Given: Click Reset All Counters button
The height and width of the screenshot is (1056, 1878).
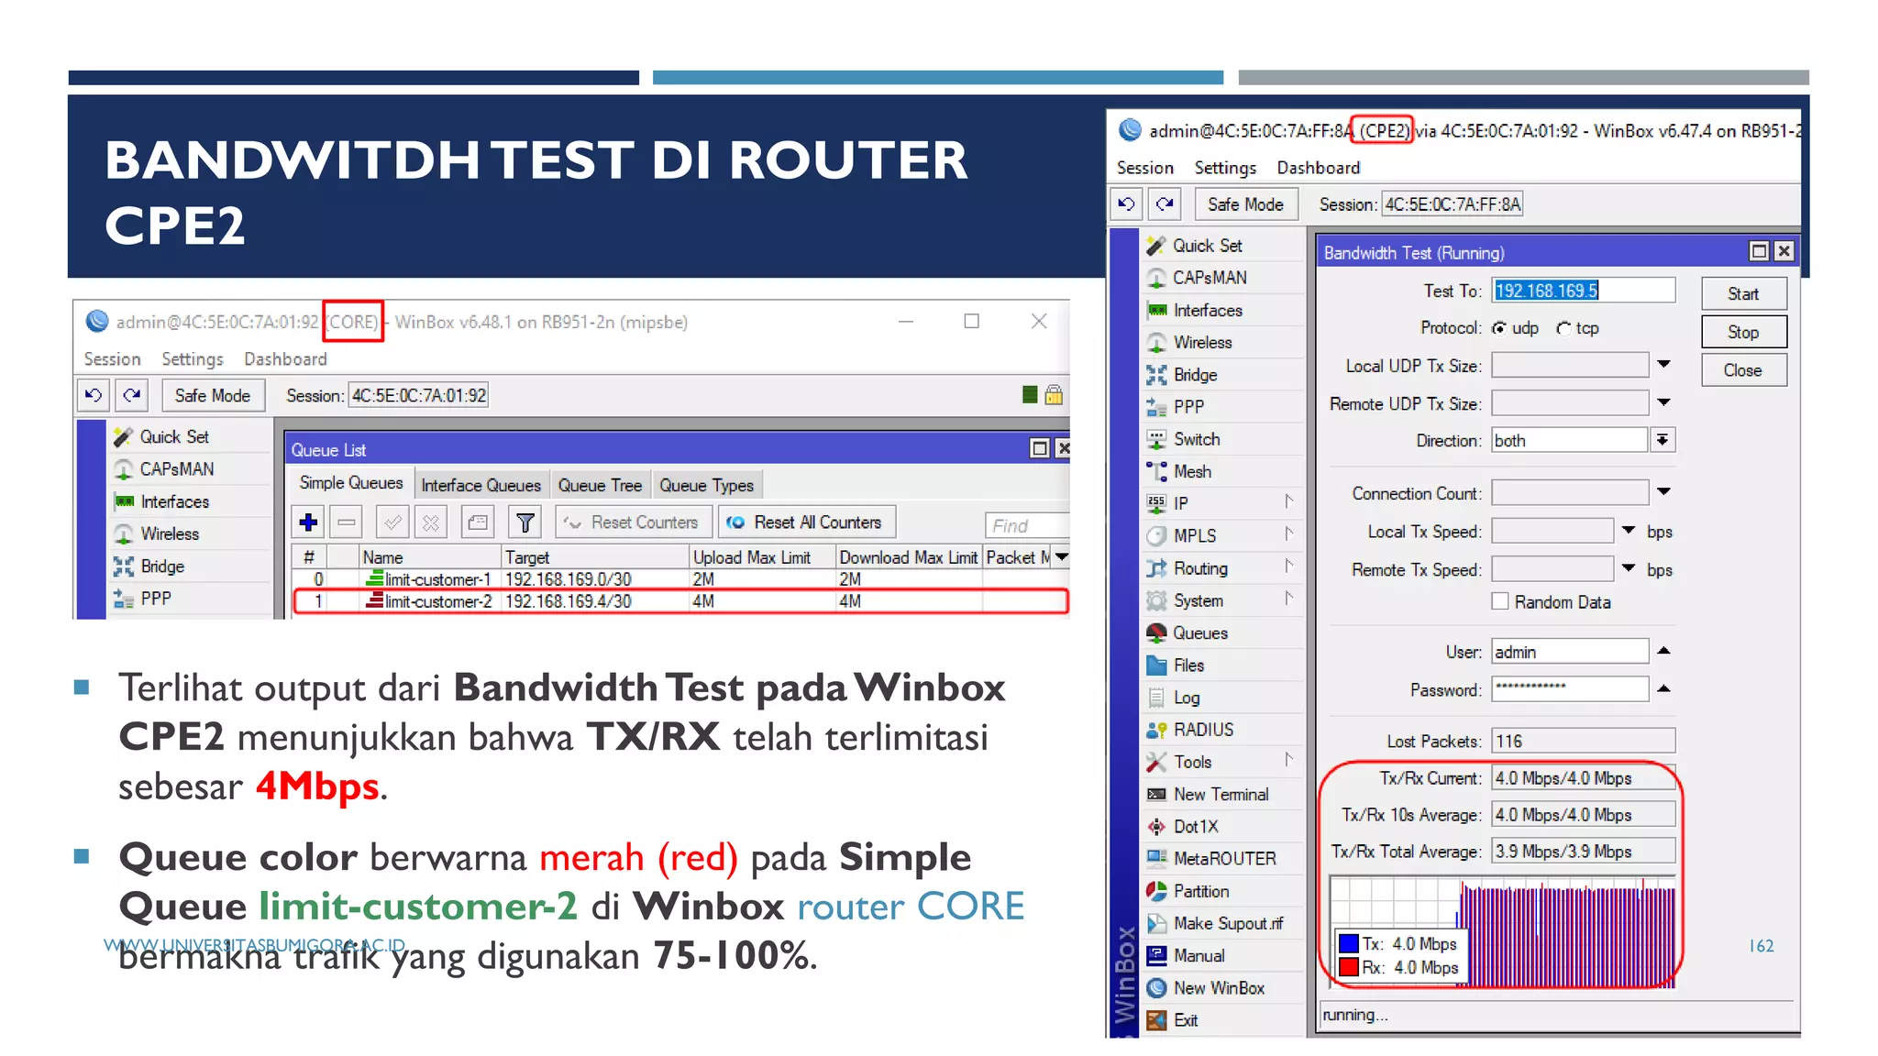Looking at the screenshot, I should point(806,522).
